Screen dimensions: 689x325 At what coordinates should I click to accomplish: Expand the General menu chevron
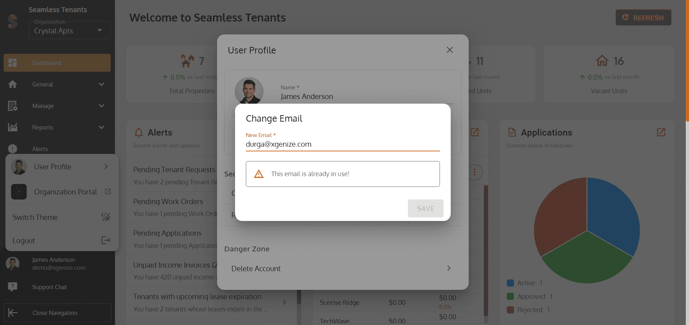(x=102, y=84)
